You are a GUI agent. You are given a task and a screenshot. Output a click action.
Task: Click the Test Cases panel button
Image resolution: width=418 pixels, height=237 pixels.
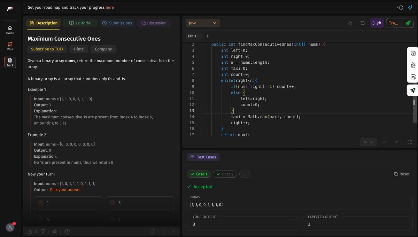pos(203,157)
